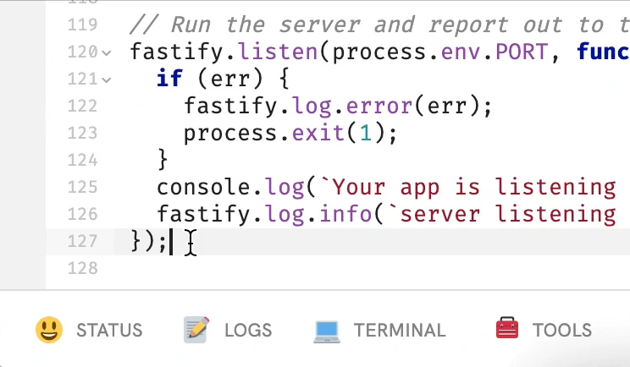Image resolution: width=630 pixels, height=367 pixels.
Task: Click line number 128 in the gutter
Action: [81, 268]
